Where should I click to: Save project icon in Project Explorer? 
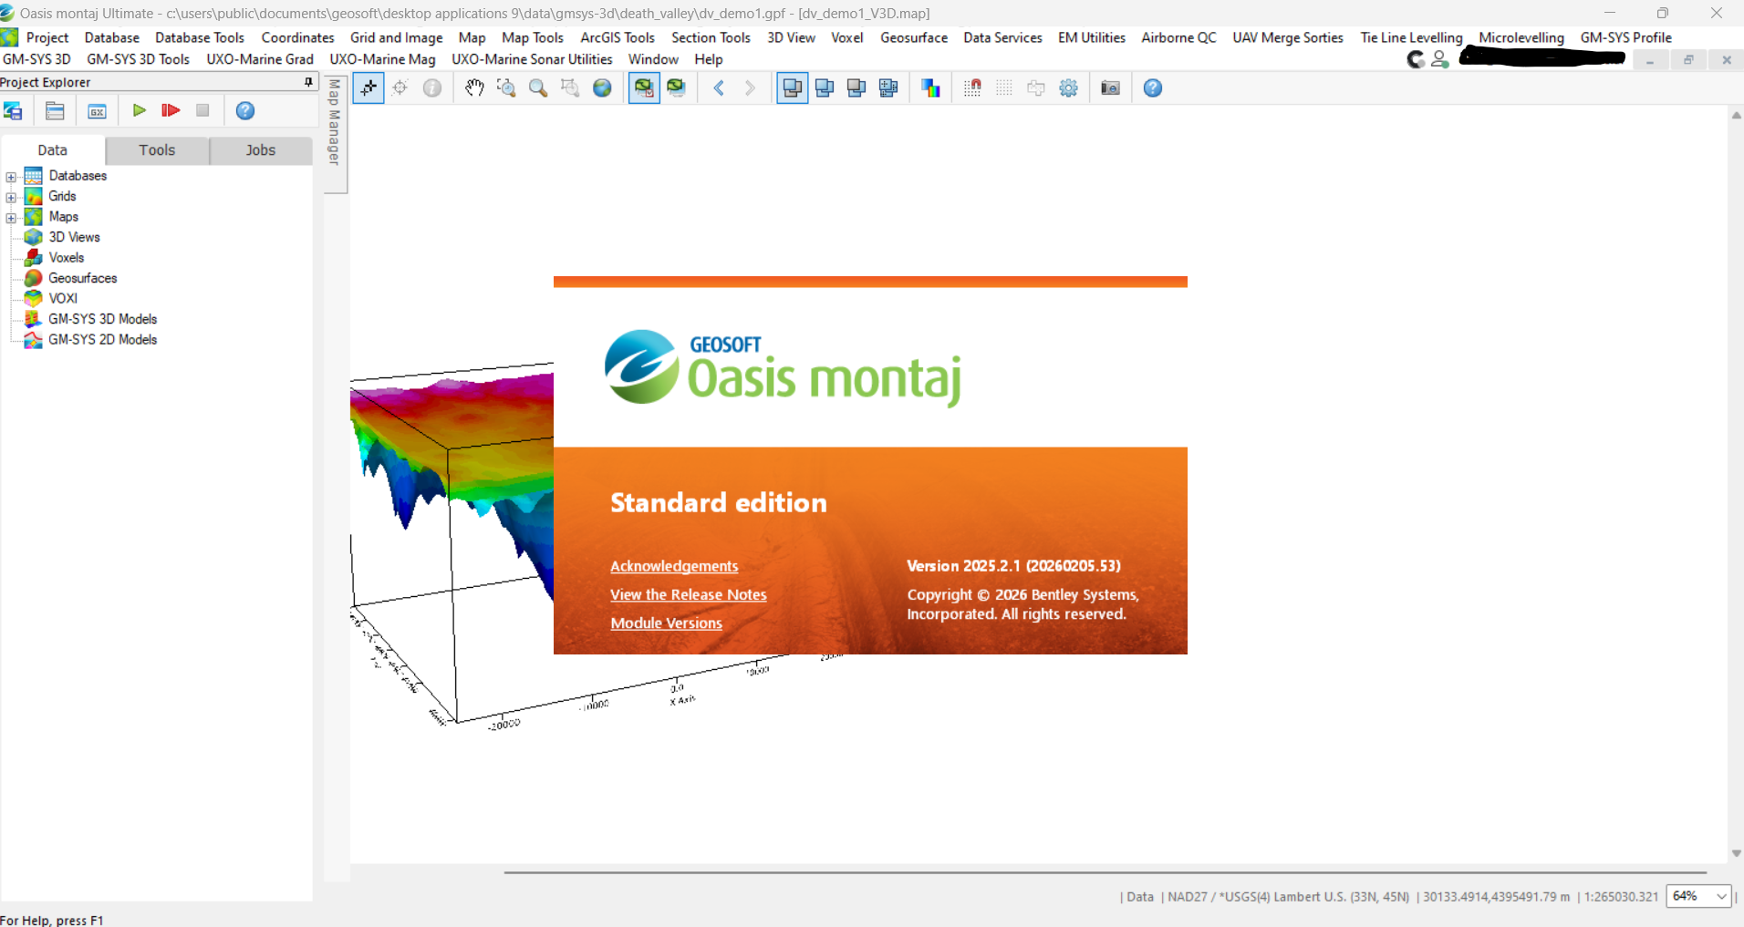pos(14,111)
